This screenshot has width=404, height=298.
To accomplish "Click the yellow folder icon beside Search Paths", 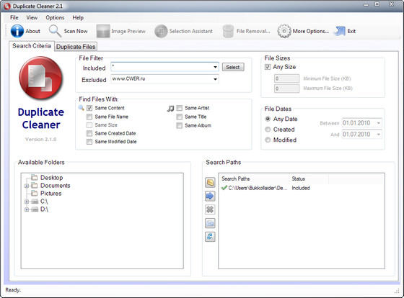I will 210,183.
